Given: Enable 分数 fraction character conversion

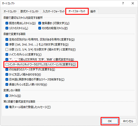Looking at the screenshot, I should pyautogui.click(x=7, y=49).
